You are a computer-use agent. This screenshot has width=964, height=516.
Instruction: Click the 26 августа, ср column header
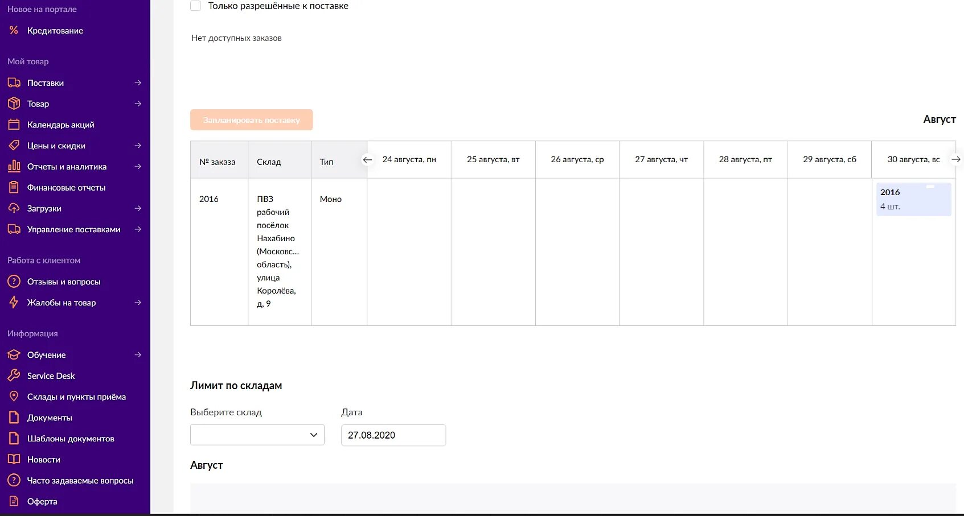click(x=577, y=159)
